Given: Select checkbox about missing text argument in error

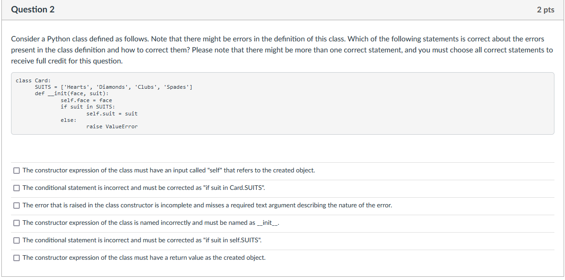Looking at the screenshot, I should tap(17, 206).
